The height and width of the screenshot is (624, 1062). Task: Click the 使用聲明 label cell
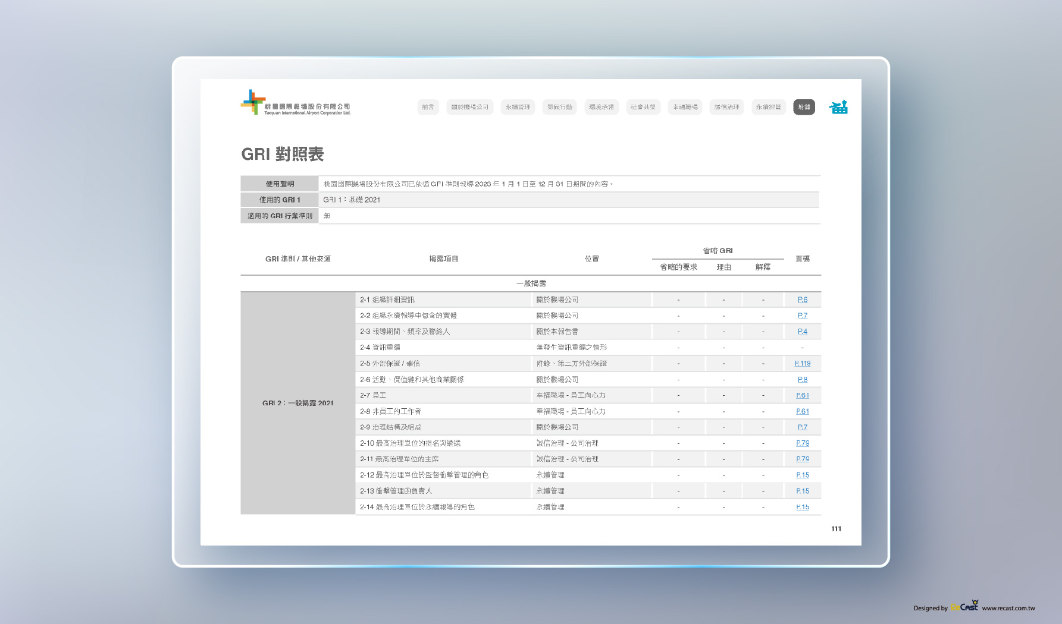tap(280, 184)
